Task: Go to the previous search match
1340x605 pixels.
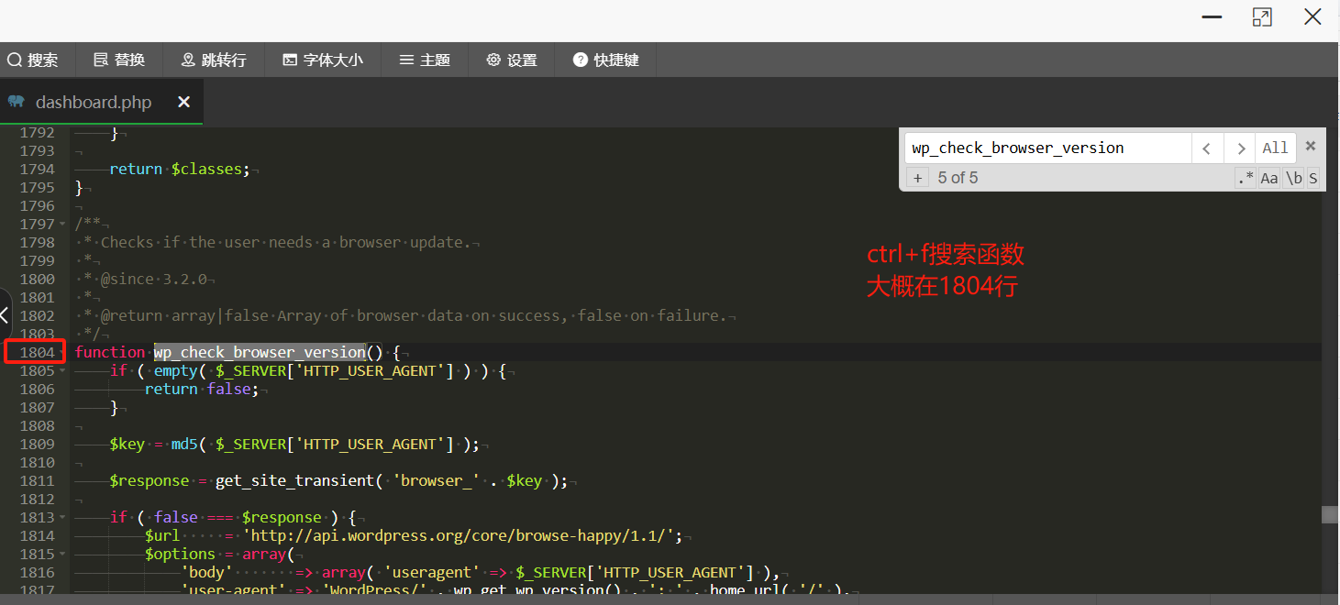Action: [x=1207, y=148]
